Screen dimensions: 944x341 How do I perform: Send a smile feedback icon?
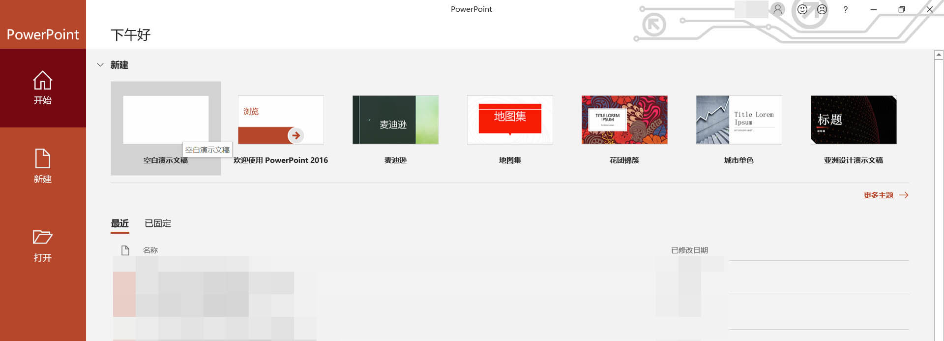(802, 9)
